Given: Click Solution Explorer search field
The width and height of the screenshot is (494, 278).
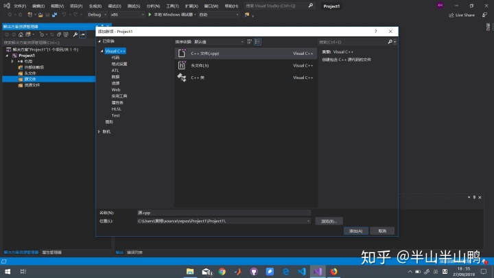Looking at the screenshot, I should pyautogui.click(x=49, y=43).
